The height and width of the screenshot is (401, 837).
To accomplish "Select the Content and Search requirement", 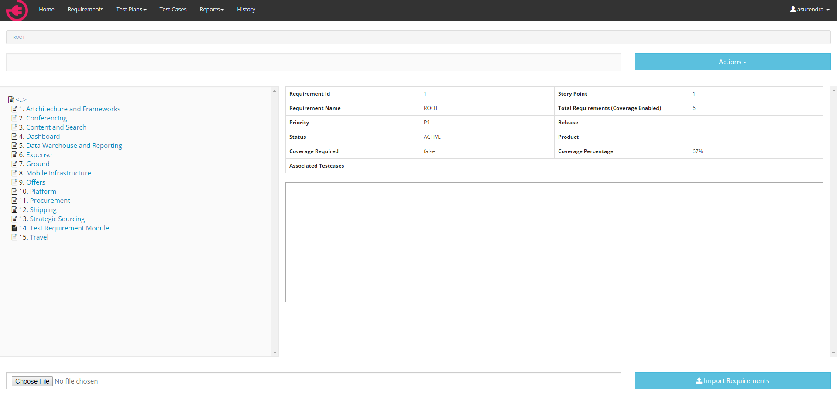I will 56,127.
